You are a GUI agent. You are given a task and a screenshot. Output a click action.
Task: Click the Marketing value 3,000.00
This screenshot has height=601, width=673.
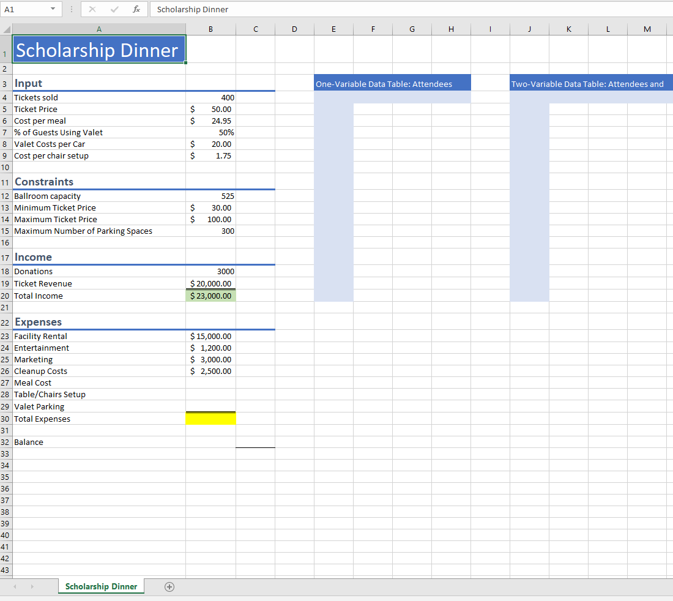pyautogui.click(x=210, y=359)
